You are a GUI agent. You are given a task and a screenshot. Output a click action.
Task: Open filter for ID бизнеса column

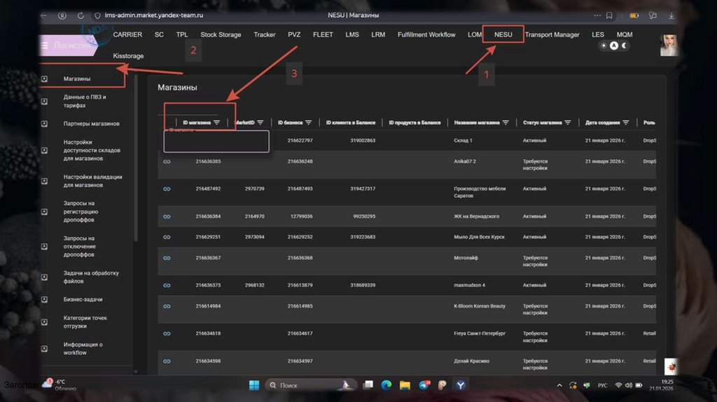(309, 123)
